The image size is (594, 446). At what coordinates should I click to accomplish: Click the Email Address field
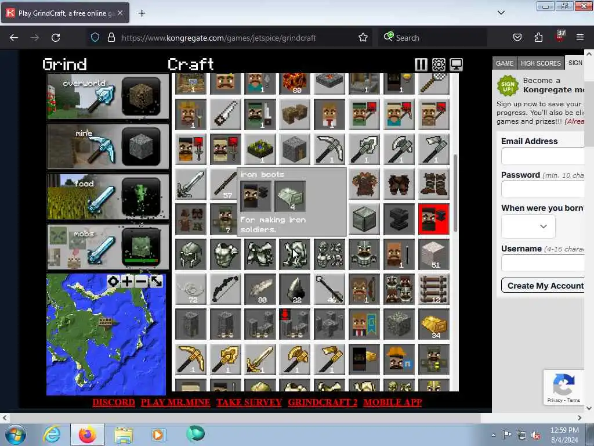click(x=543, y=156)
